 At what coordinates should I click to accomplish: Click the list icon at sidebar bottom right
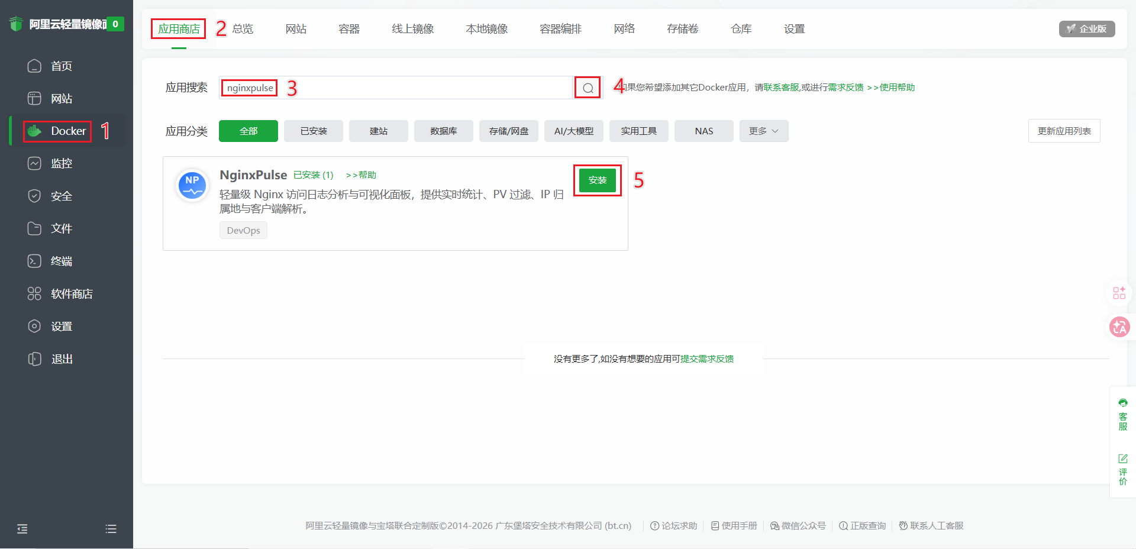point(111,529)
